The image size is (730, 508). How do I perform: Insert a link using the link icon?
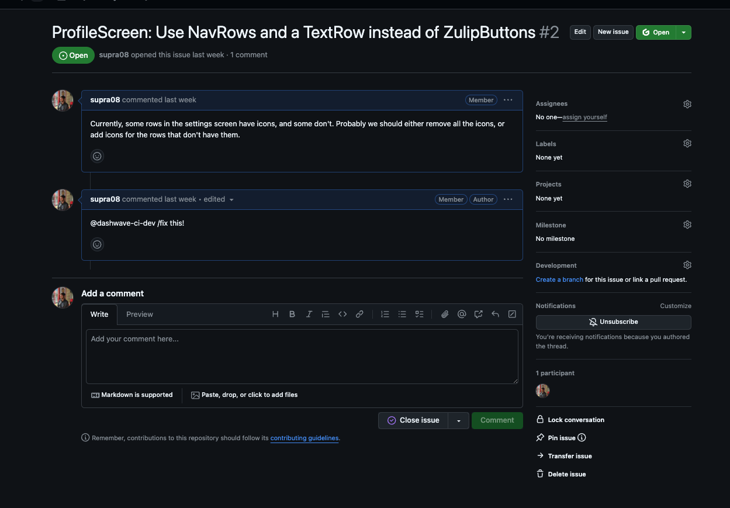pos(359,315)
